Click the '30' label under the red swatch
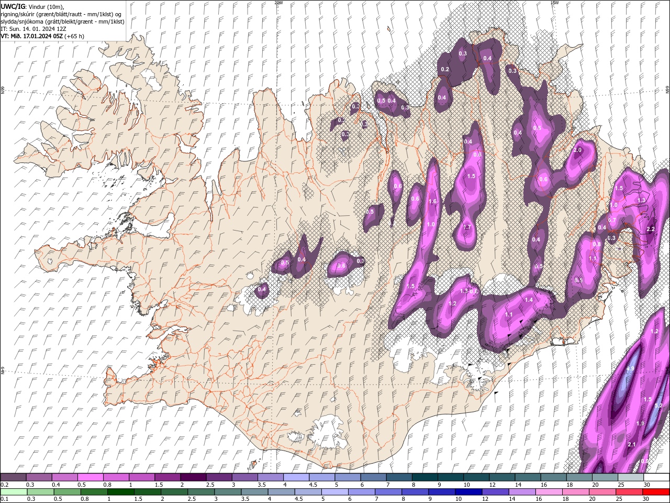Image resolution: width=670 pixels, height=503 pixels. point(647,499)
